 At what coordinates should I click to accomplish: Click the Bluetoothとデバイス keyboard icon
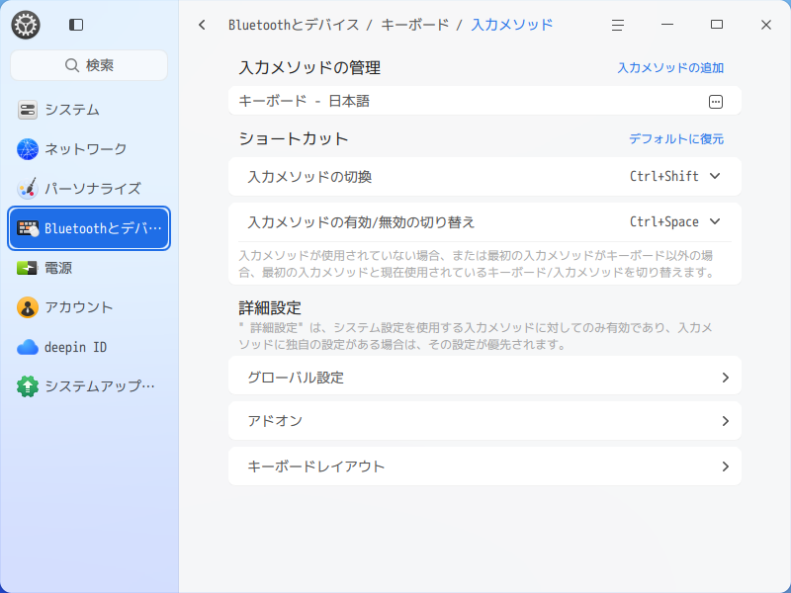click(x=28, y=228)
